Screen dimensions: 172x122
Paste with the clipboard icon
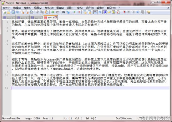coord(47,12)
